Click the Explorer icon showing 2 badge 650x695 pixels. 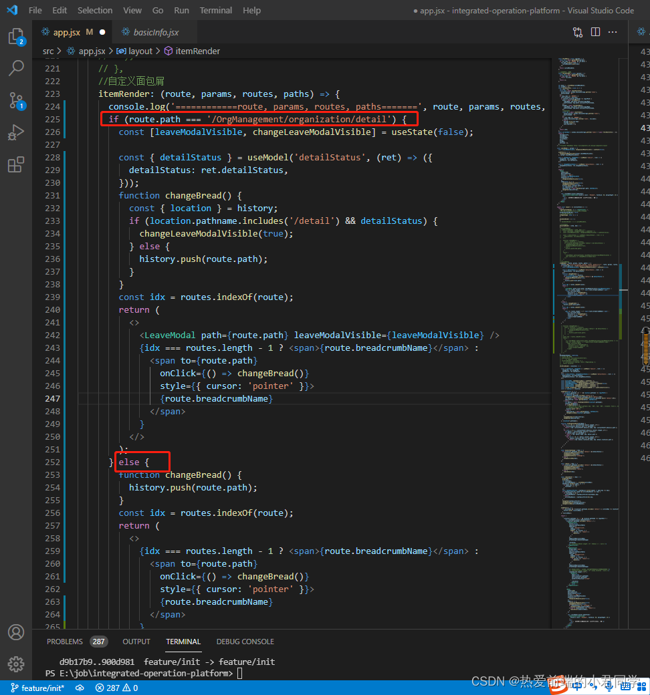click(x=17, y=37)
